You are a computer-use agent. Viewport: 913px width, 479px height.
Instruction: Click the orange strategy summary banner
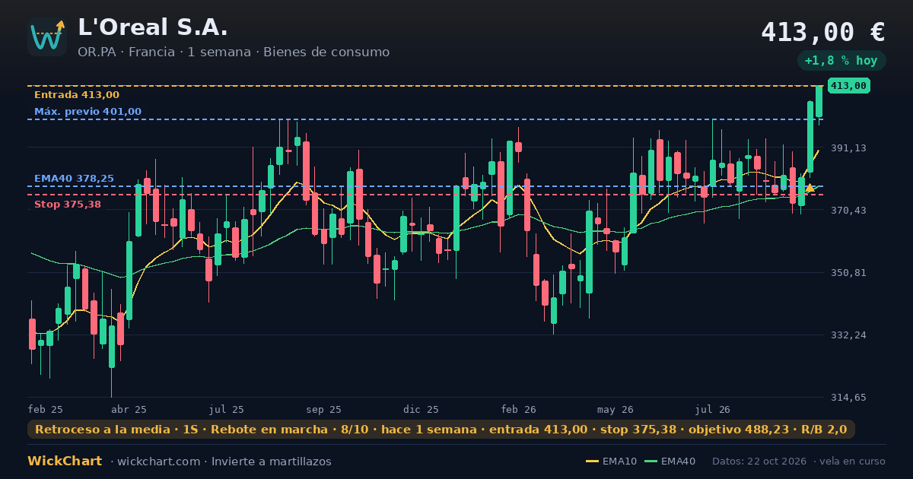441,430
